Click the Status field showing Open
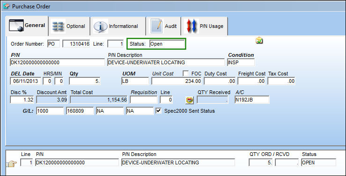 point(167,44)
